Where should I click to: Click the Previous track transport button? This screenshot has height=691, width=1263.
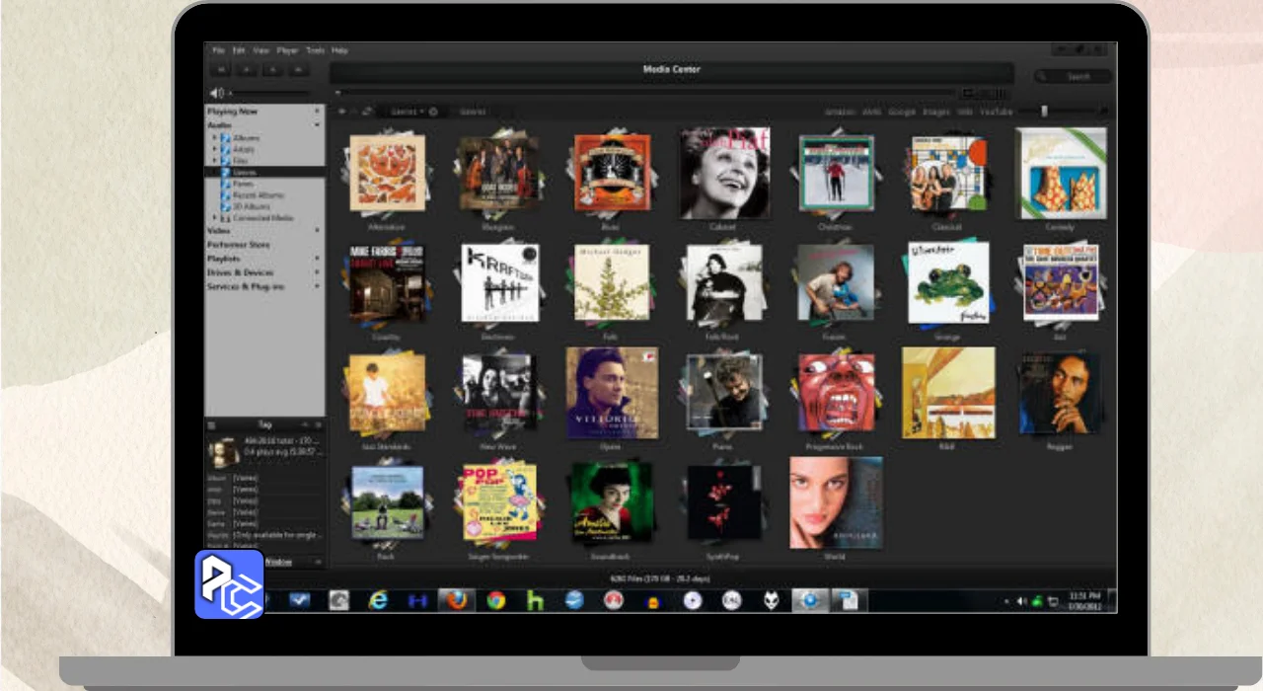[222, 70]
